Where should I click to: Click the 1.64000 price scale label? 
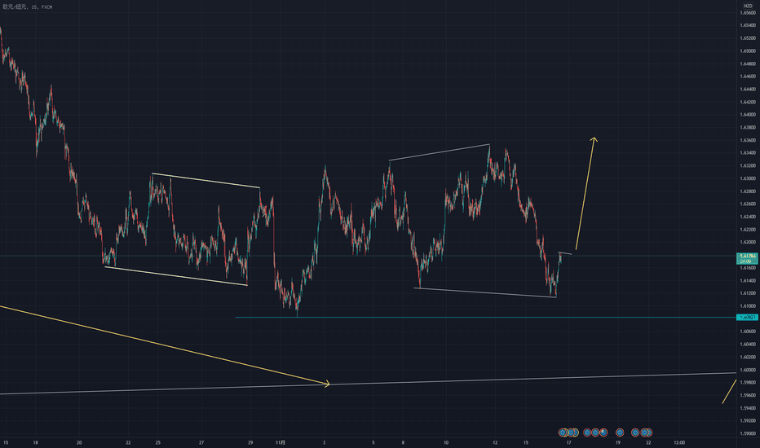748,115
